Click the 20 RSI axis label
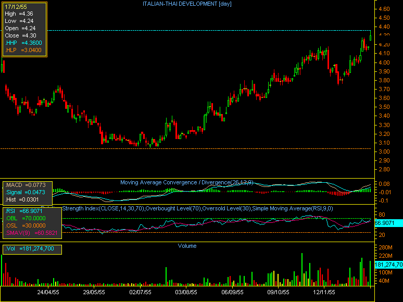The image size is (403, 302). (382, 235)
